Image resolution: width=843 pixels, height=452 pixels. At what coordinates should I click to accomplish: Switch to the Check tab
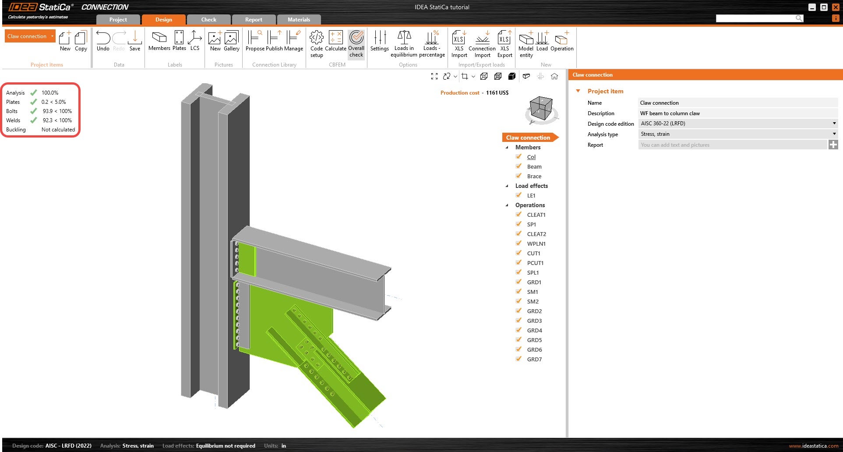pos(208,20)
